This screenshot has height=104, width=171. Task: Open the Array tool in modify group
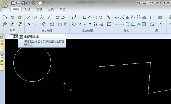click(x=139, y=17)
